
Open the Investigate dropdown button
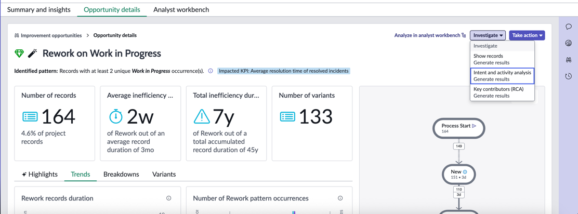point(488,35)
